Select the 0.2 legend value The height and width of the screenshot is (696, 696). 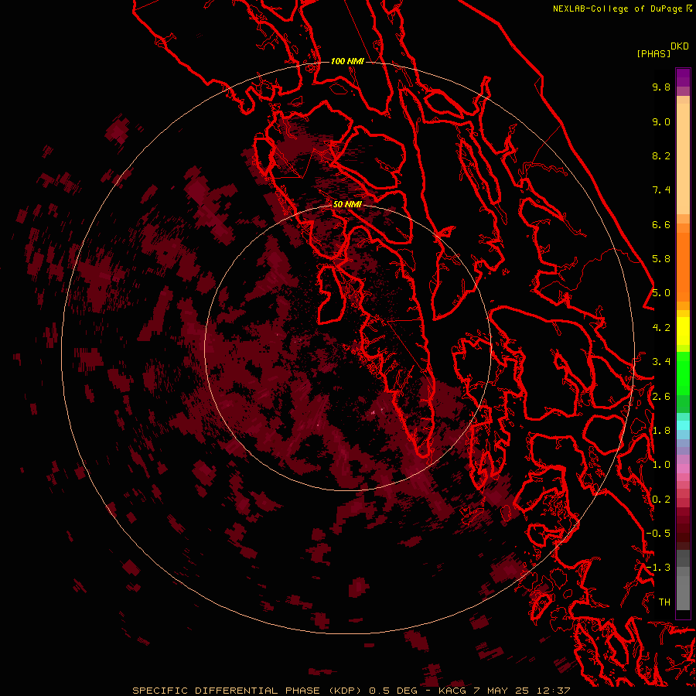pyautogui.click(x=661, y=500)
